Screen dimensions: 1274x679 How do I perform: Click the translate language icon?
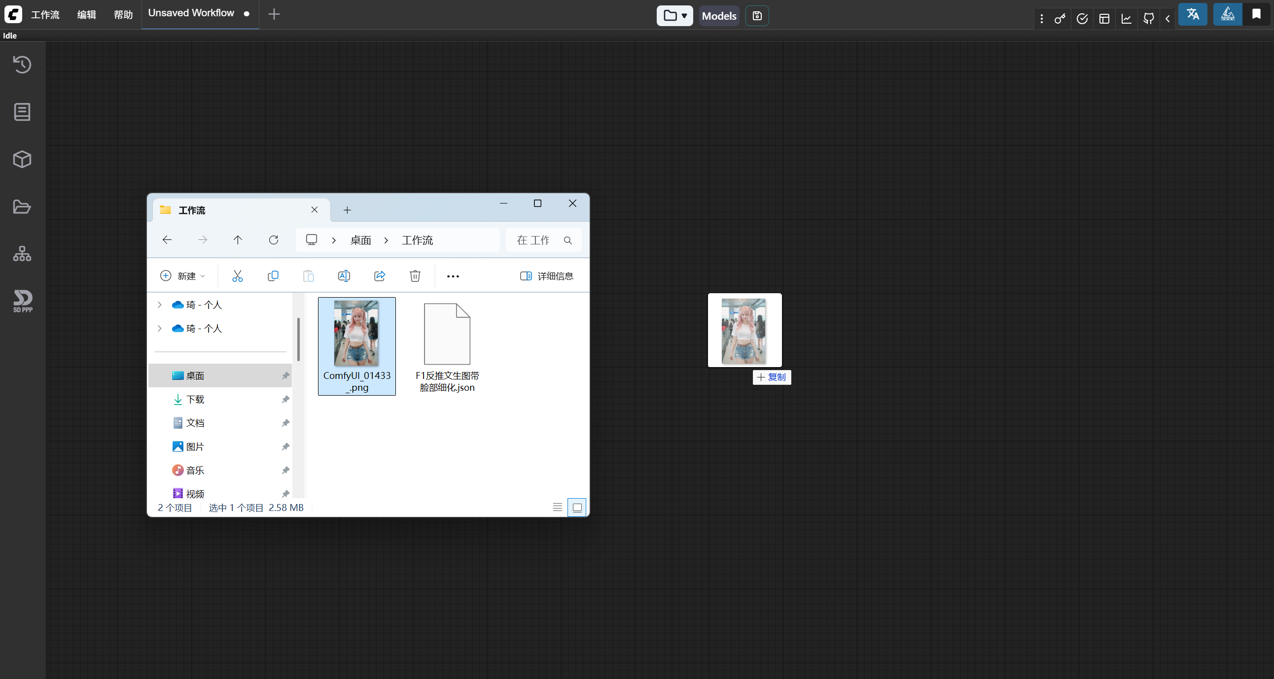coord(1192,14)
